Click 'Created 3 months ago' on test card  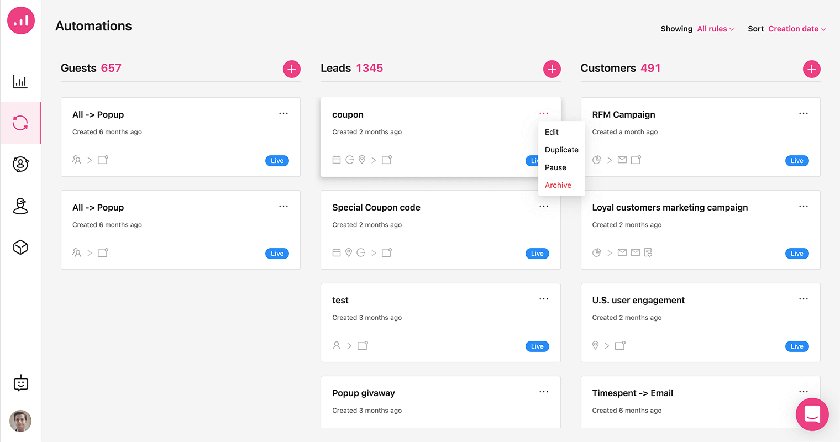pyautogui.click(x=367, y=318)
